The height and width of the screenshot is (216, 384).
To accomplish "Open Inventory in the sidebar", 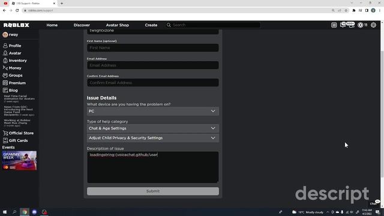I will pos(14,61).
